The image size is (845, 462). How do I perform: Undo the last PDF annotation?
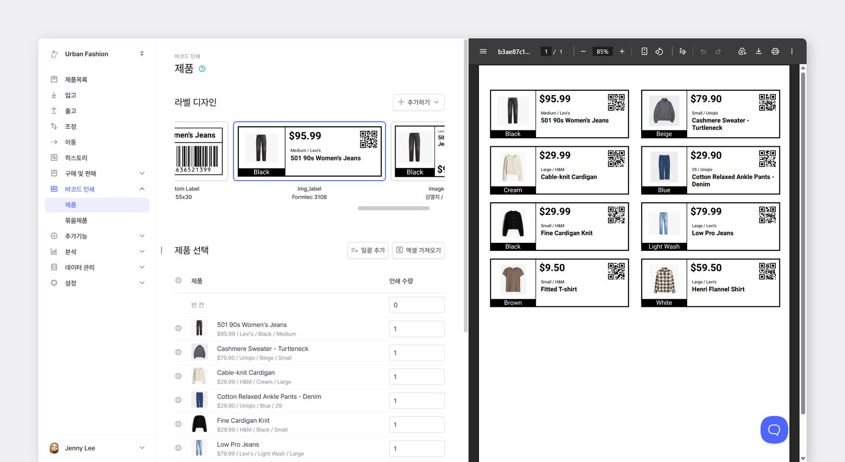(x=703, y=51)
